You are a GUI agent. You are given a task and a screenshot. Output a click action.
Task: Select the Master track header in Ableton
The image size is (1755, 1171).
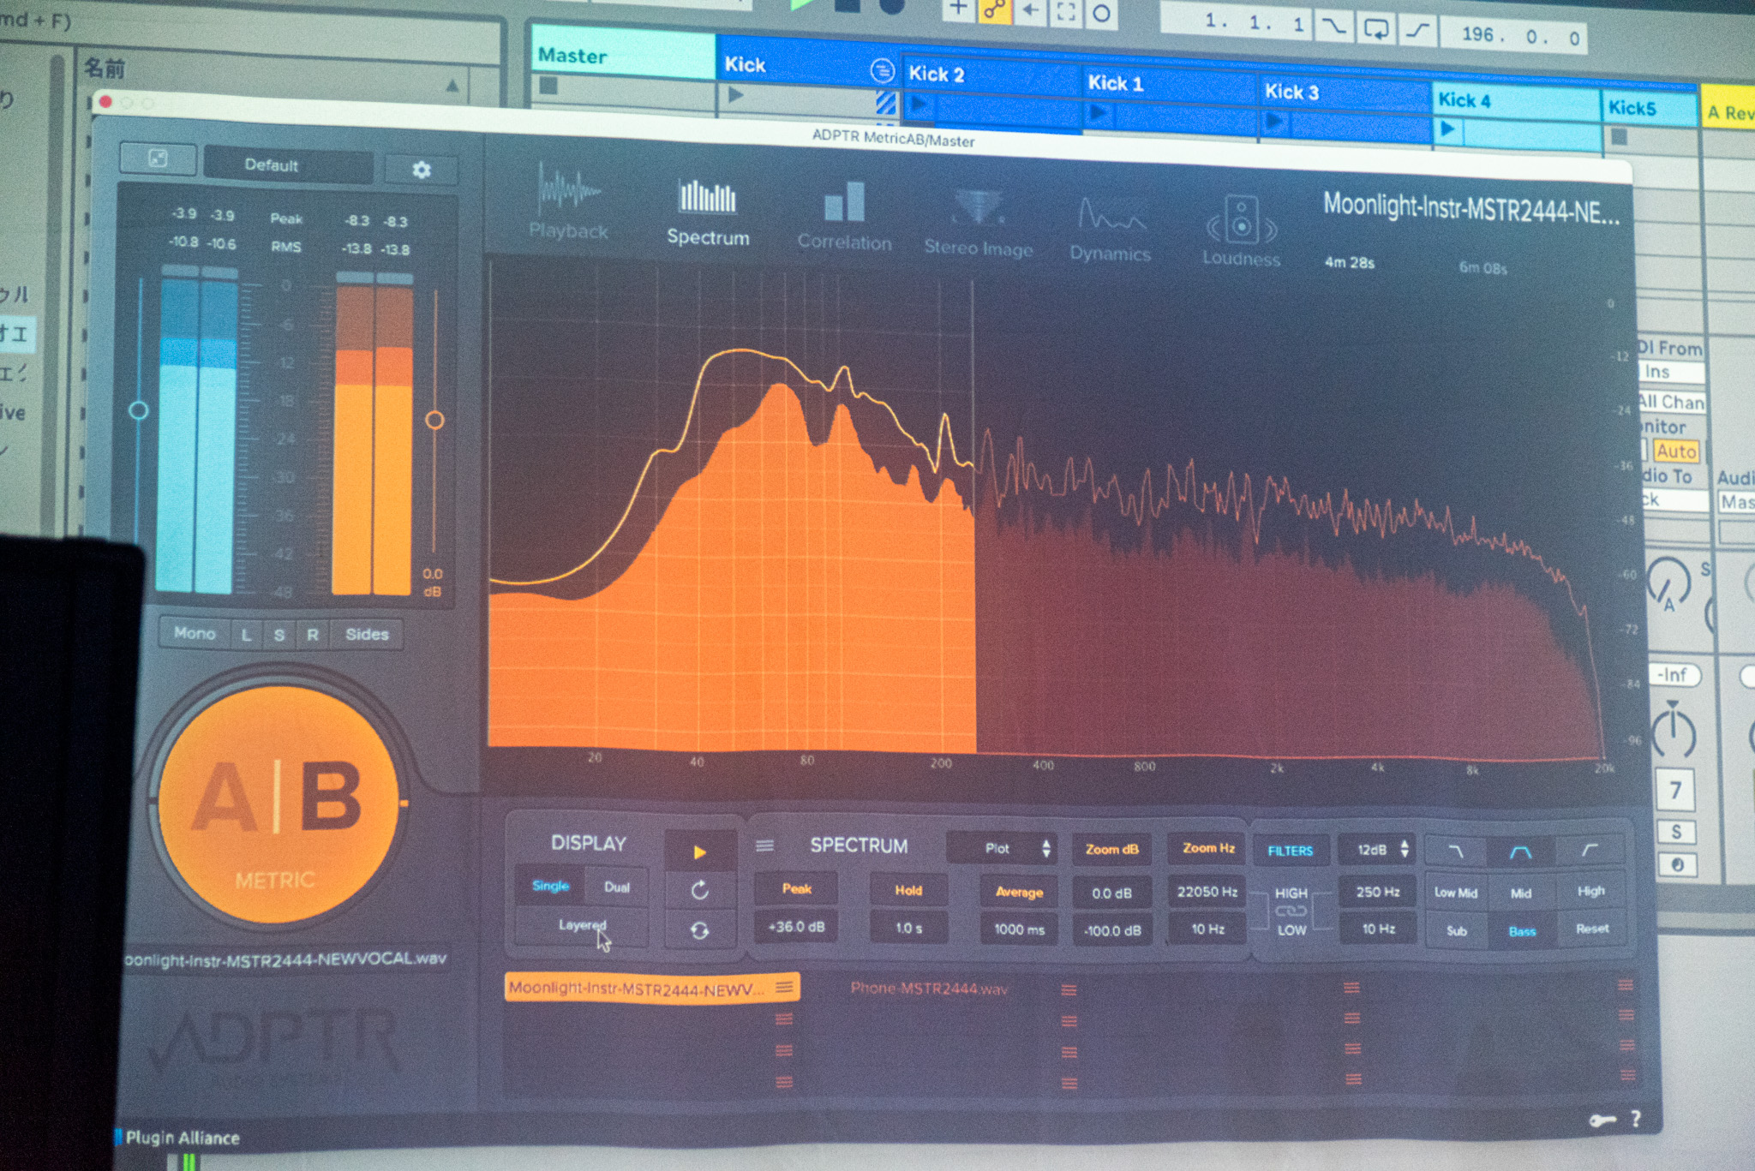coord(623,55)
